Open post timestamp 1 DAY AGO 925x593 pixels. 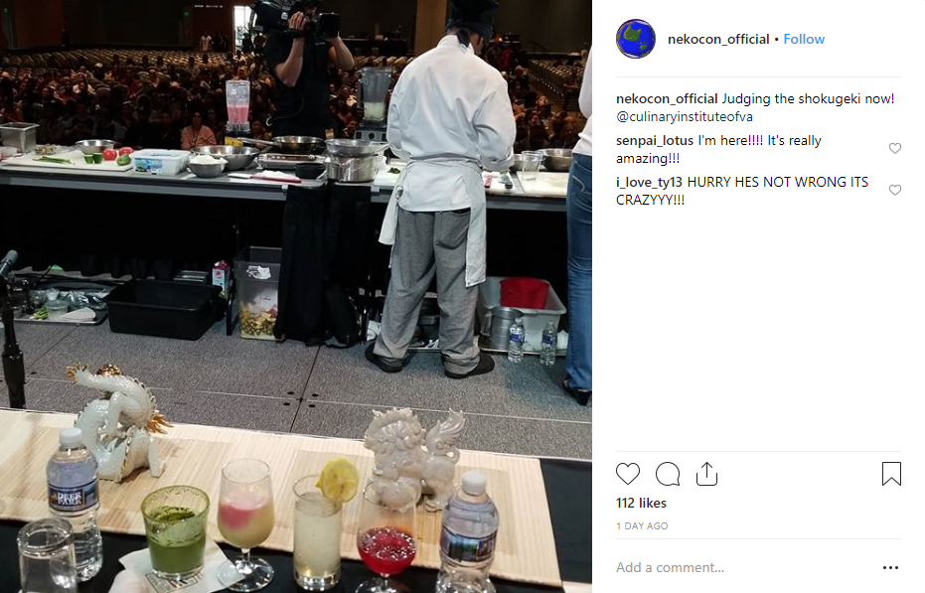coord(642,525)
